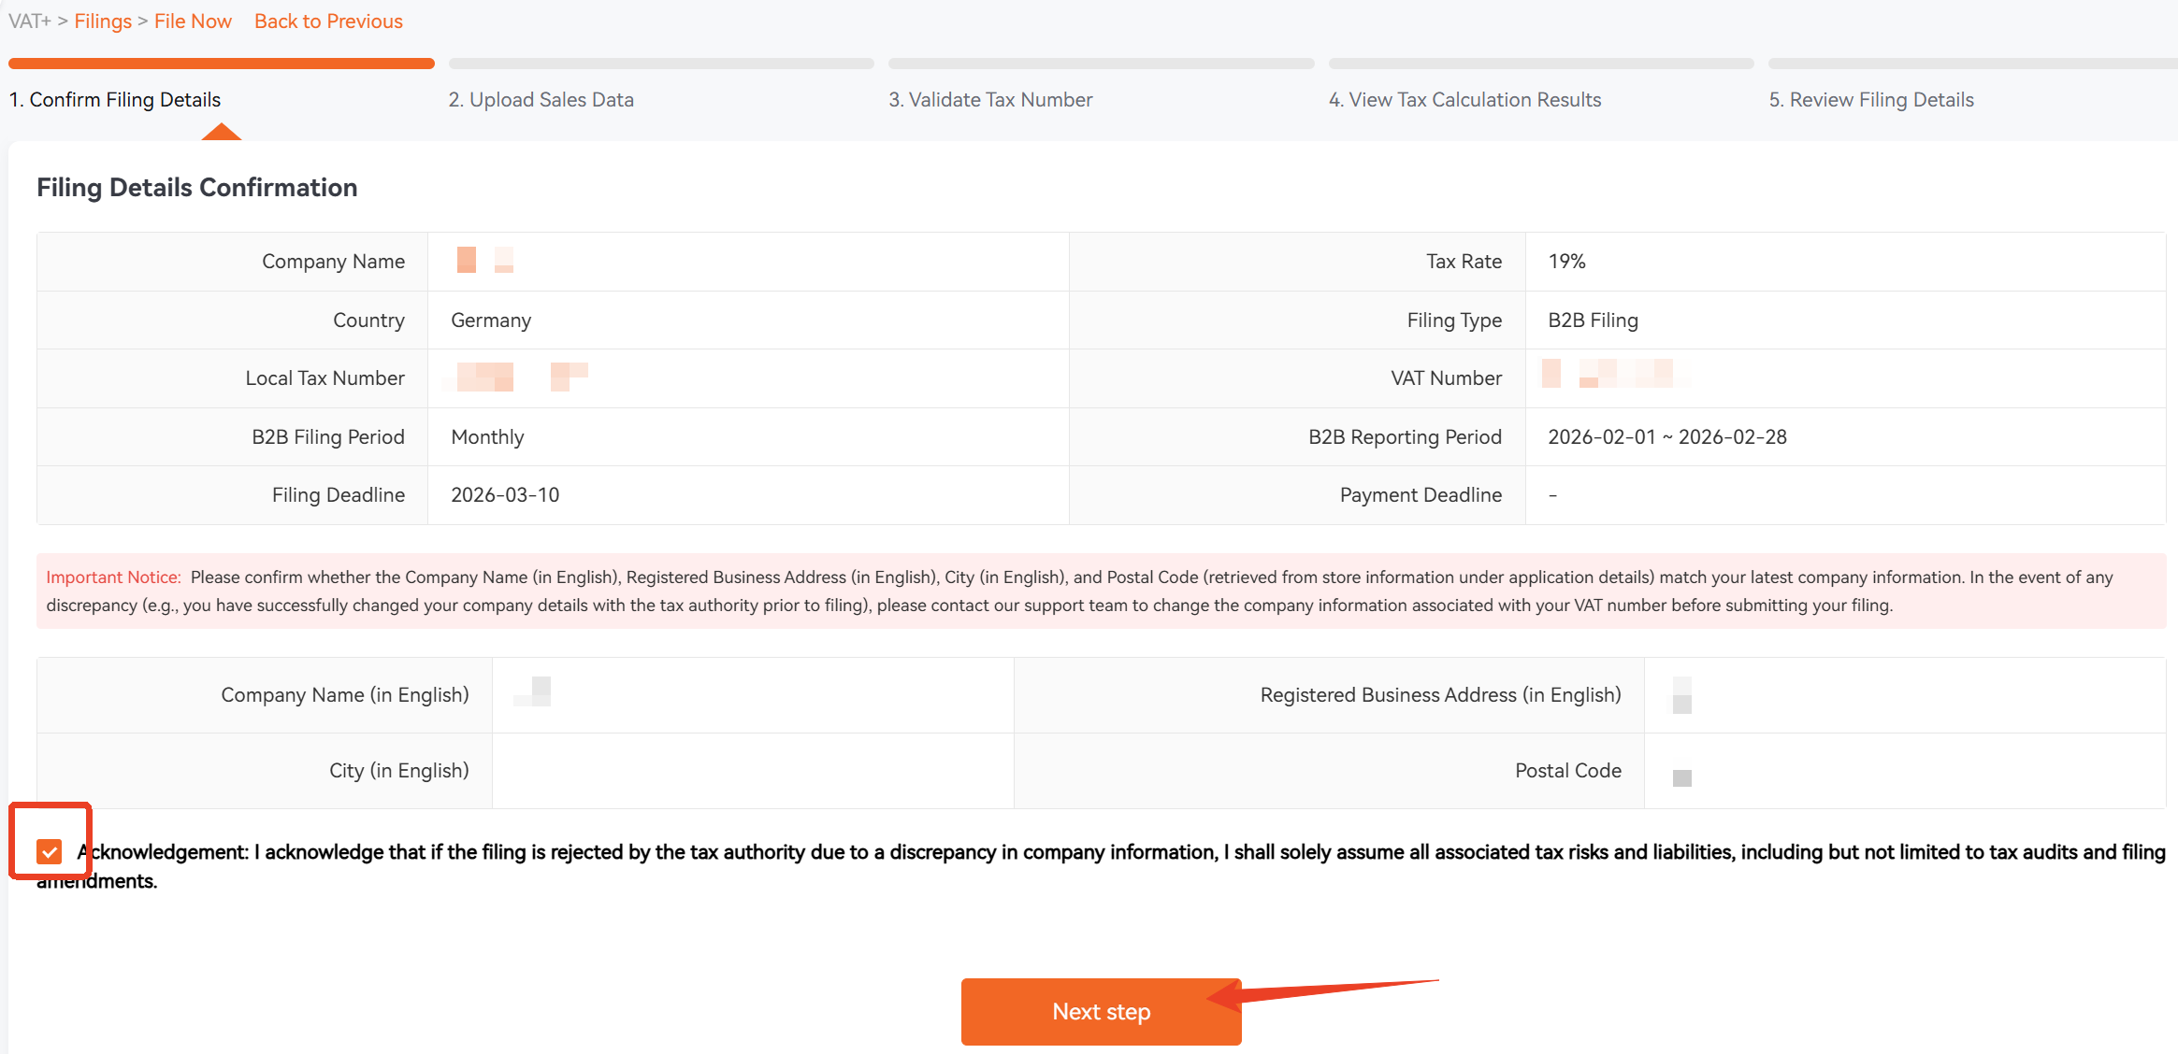Select step 2 Upload Sales Data
2178x1054 pixels.
point(541,99)
